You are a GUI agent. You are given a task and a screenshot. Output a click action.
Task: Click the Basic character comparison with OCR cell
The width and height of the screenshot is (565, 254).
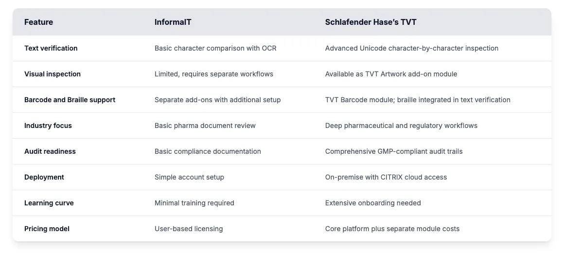coord(215,48)
